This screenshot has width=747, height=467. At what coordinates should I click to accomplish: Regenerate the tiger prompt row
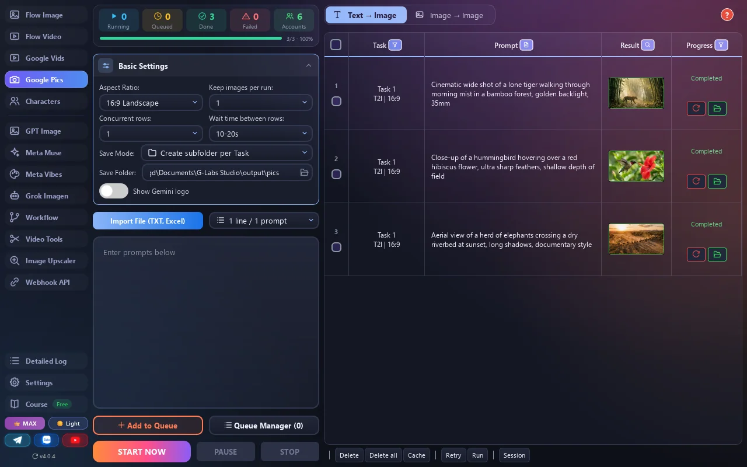(696, 109)
